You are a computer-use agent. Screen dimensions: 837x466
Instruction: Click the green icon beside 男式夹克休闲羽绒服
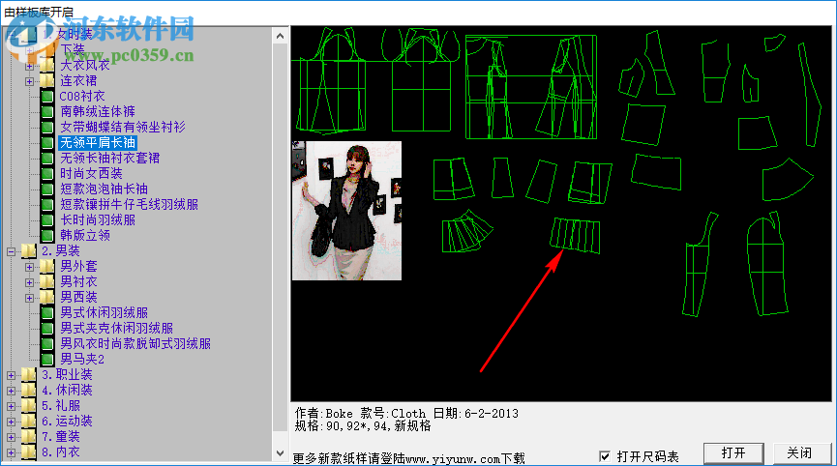pos(47,329)
